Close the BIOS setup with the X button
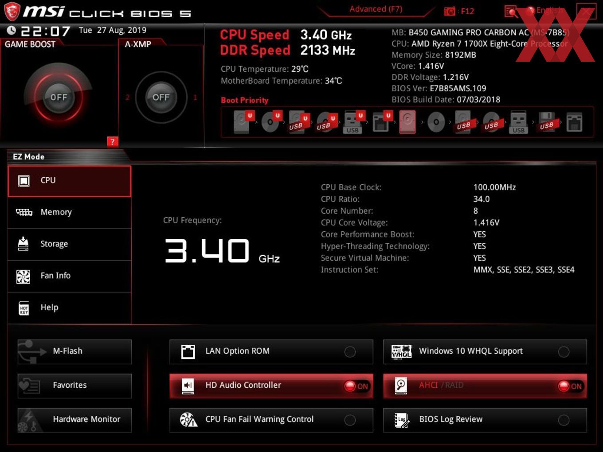The height and width of the screenshot is (452, 603). pyautogui.click(x=586, y=12)
